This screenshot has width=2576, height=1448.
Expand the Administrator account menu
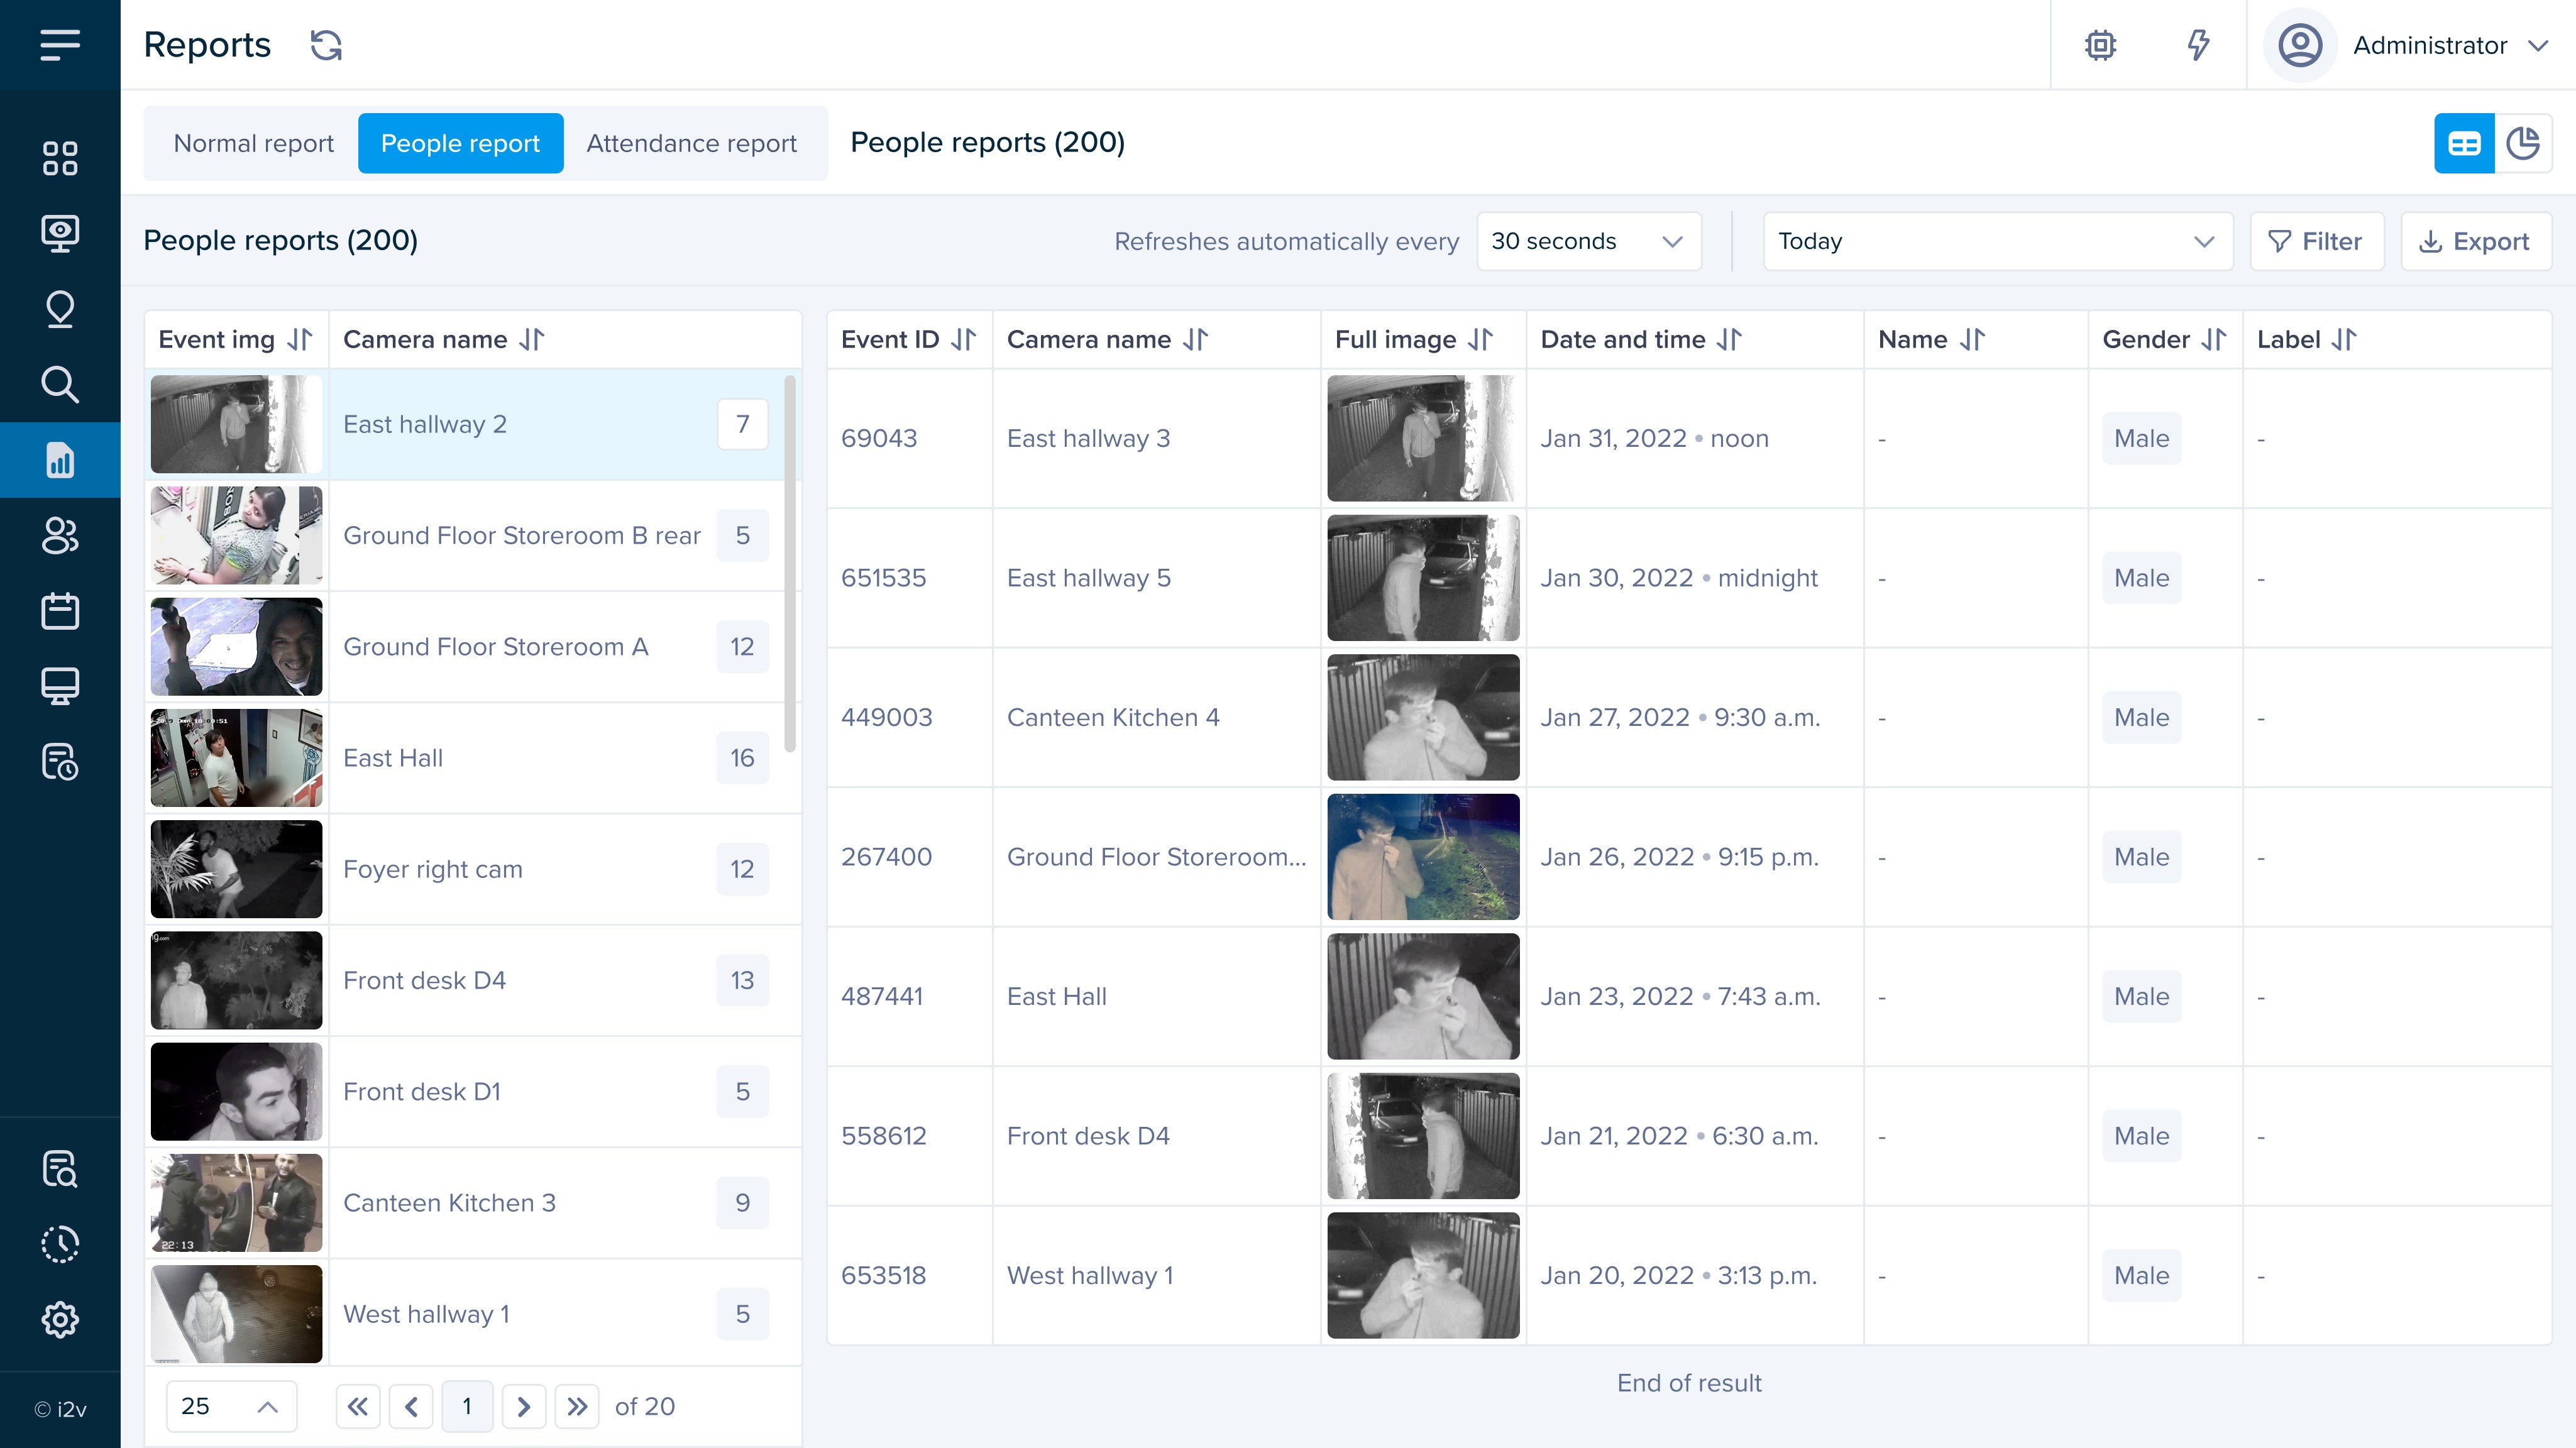2430,45
